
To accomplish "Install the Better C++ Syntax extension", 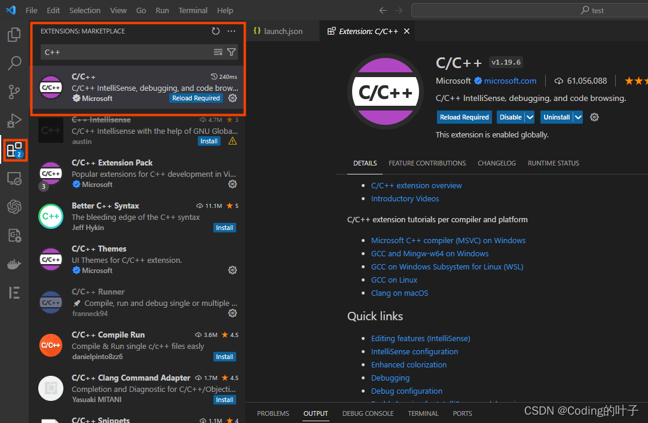I will pos(224,228).
